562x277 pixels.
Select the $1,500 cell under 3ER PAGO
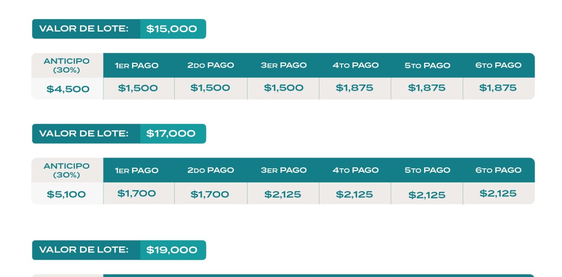284,88
